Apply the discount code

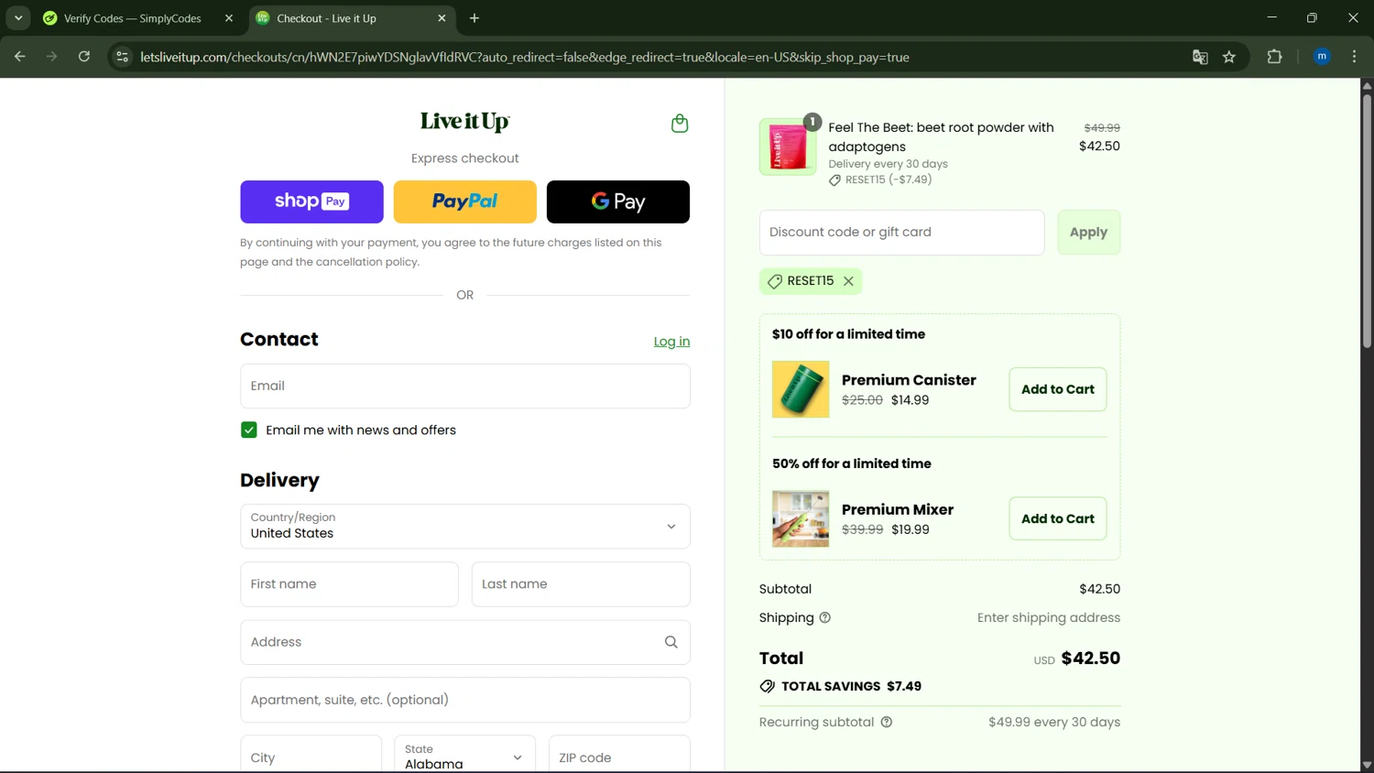[x=1088, y=233]
